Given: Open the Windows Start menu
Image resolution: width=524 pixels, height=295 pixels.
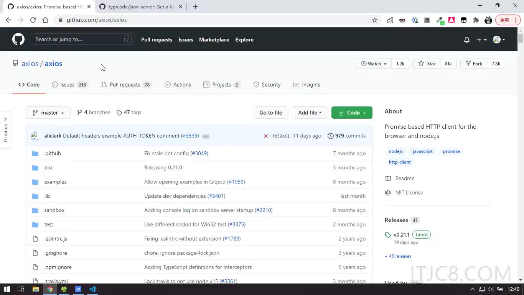Looking at the screenshot, I should click(7, 289).
